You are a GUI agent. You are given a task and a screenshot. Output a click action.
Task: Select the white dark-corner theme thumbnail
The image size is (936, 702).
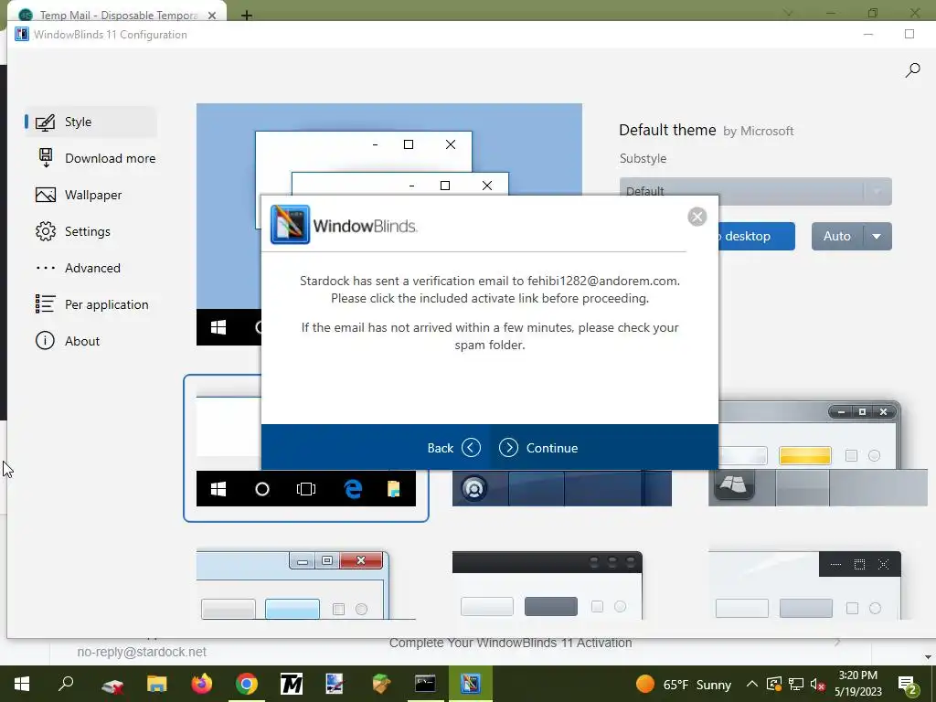click(804, 585)
